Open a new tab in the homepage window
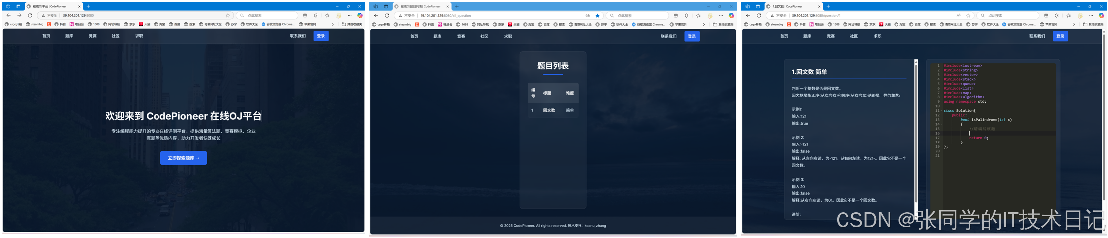This screenshot has height=238, width=1108. [x=88, y=6]
